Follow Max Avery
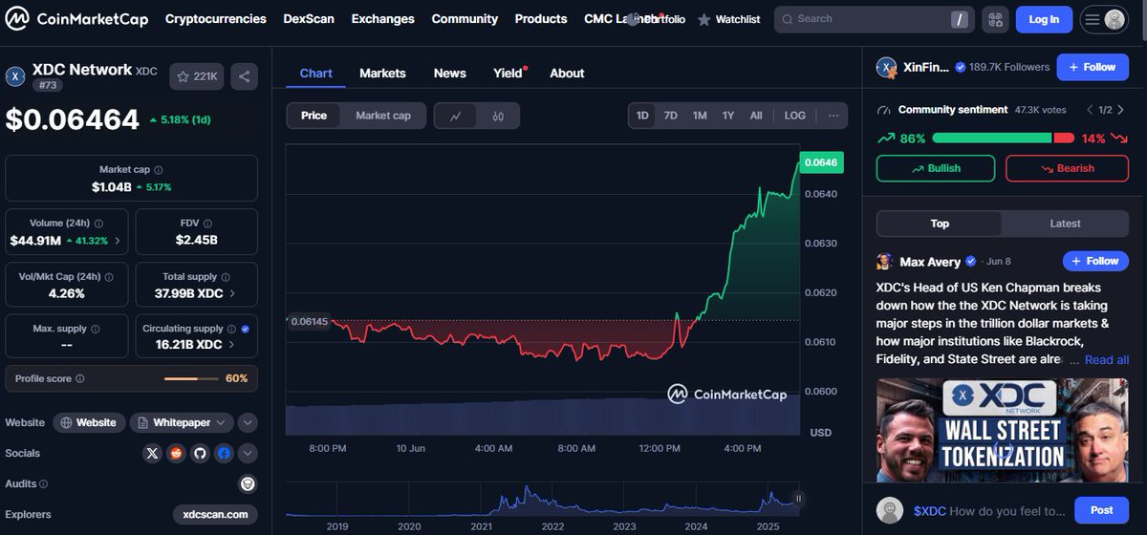Image resolution: width=1147 pixels, height=535 pixels. pyautogui.click(x=1095, y=261)
